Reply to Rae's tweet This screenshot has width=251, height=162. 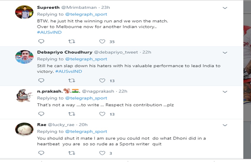pyautogui.click(x=41, y=153)
